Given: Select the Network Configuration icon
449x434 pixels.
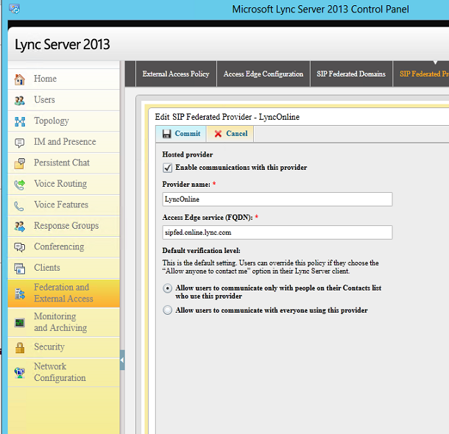Looking at the screenshot, I should coord(20,372).
